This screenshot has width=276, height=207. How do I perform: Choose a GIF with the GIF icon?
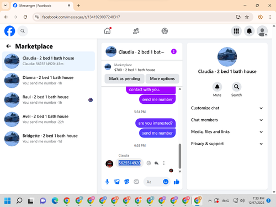click(136, 182)
